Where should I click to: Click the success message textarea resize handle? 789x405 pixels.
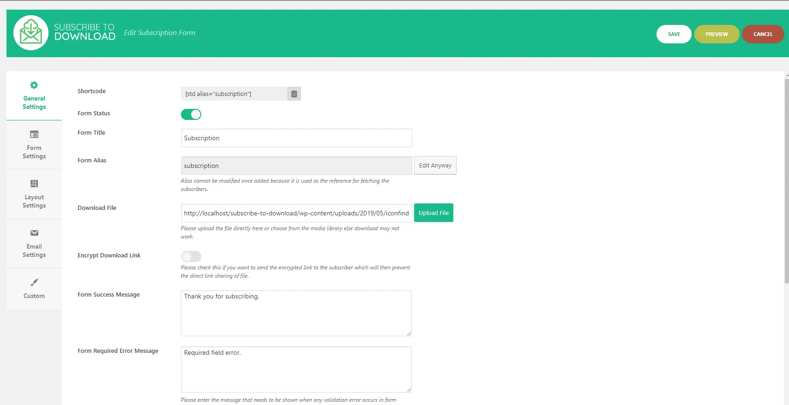pyautogui.click(x=409, y=333)
